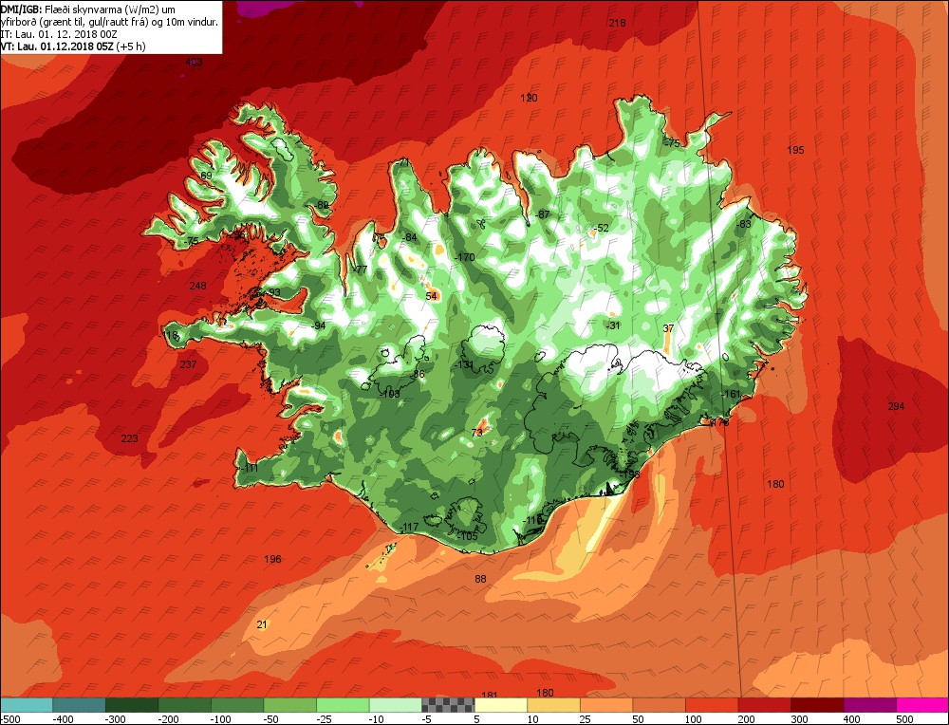Screen dimensions: 949x725
Task: Click the -161 value near the southeast coast
Action: pos(731,395)
